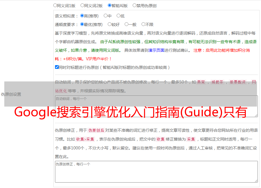261x188 pixels.
Task: Focus the 自动锁词 textarea
Action: [x=156, y=106]
